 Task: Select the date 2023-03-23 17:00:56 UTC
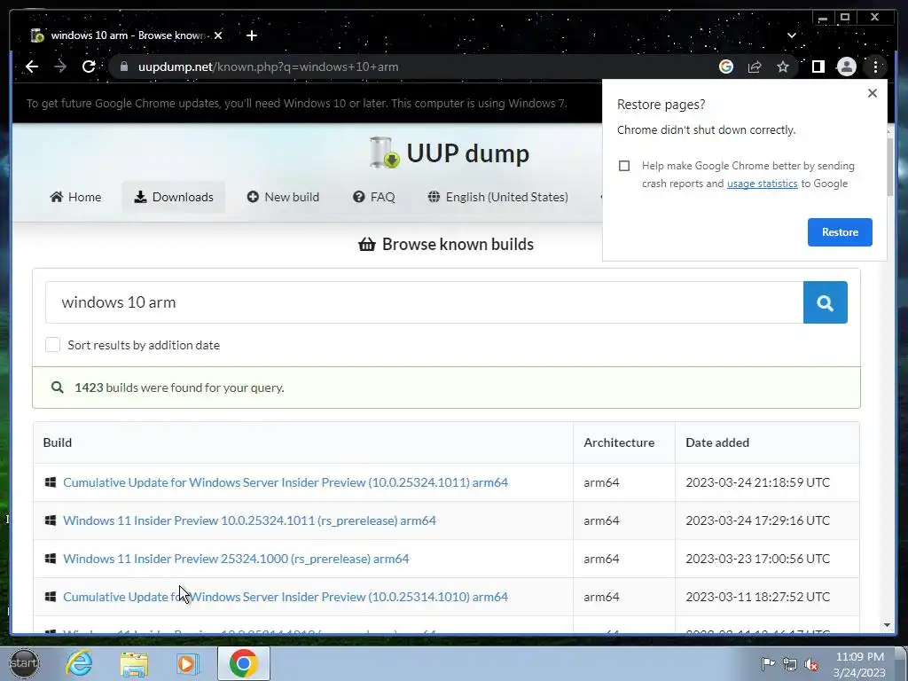tap(757, 559)
